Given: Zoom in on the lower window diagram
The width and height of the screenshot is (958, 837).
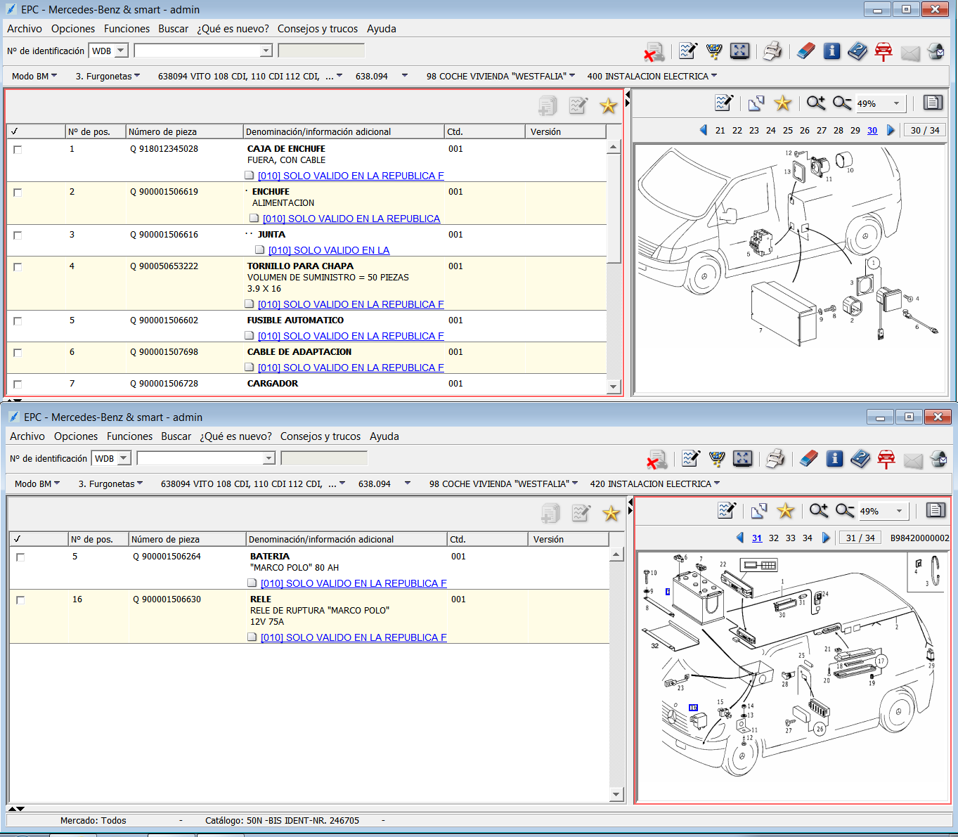Looking at the screenshot, I should coord(819,511).
